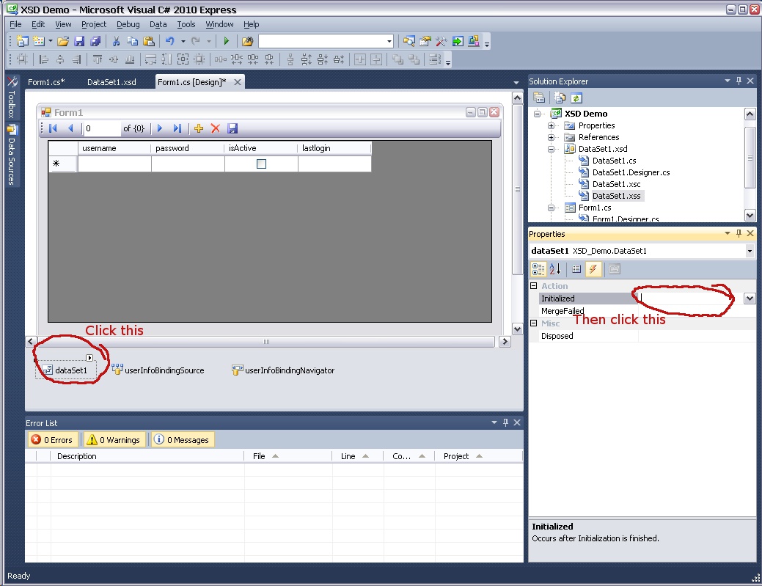Click the Delete record X icon

coord(216,128)
